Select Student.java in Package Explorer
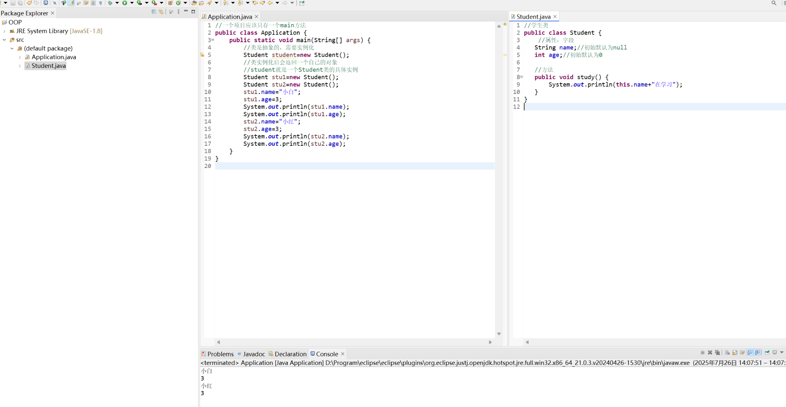This screenshot has width=786, height=407. coord(49,66)
